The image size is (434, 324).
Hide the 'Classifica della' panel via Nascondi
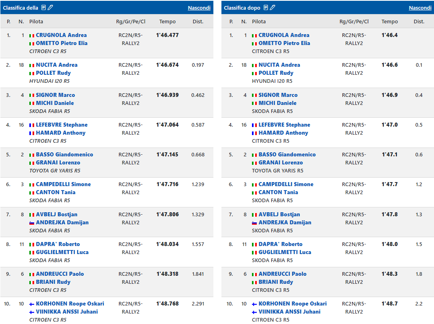pos(199,8)
